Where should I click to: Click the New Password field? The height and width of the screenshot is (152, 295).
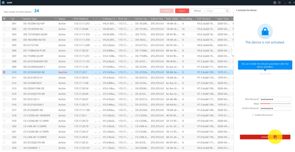tap(275, 99)
